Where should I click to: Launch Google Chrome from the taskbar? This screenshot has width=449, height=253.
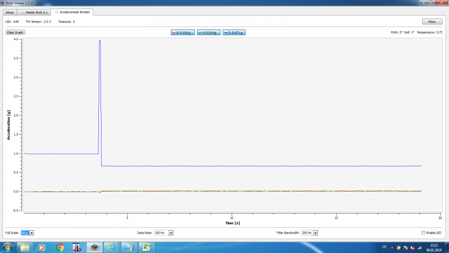coord(60,247)
